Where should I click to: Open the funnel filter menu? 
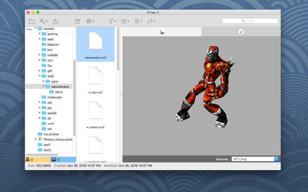(112, 21)
